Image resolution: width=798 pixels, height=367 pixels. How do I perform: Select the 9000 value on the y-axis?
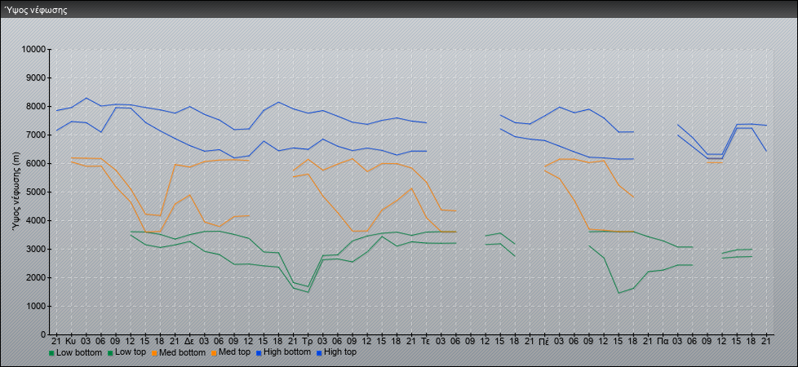[x=36, y=77]
